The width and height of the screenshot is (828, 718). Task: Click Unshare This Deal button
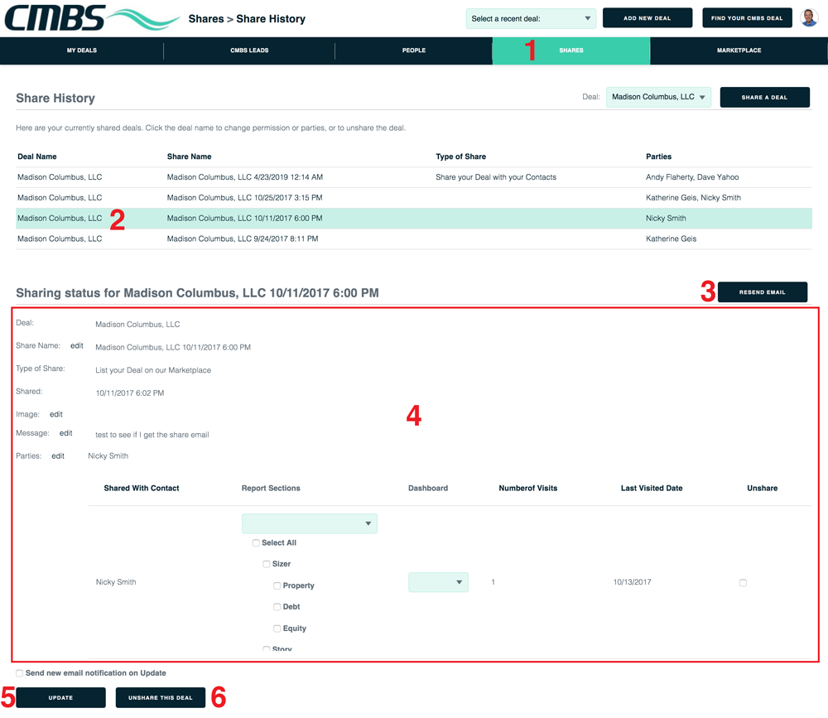pyautogui.click(x=161, y=697)
